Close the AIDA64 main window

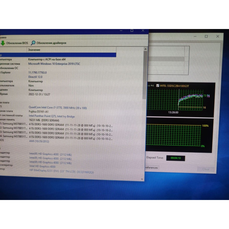(143, 31)
